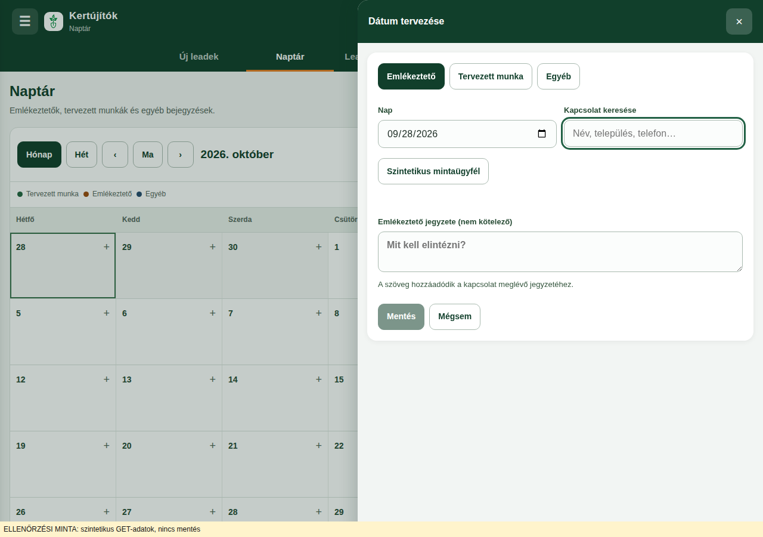
Task: Add an entry using the plus on day 19
Action: 107,445
